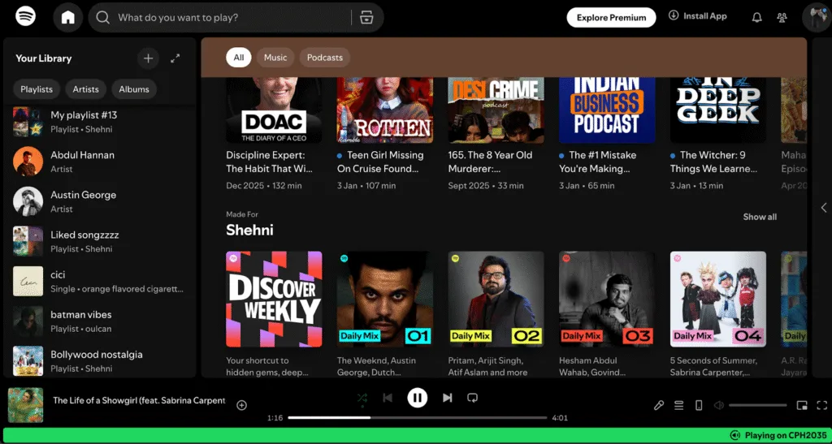Image resolution: width=832 pixels, height=444 pixels.
Task: Mute the volume speaker icon
Action: [718, 405]
